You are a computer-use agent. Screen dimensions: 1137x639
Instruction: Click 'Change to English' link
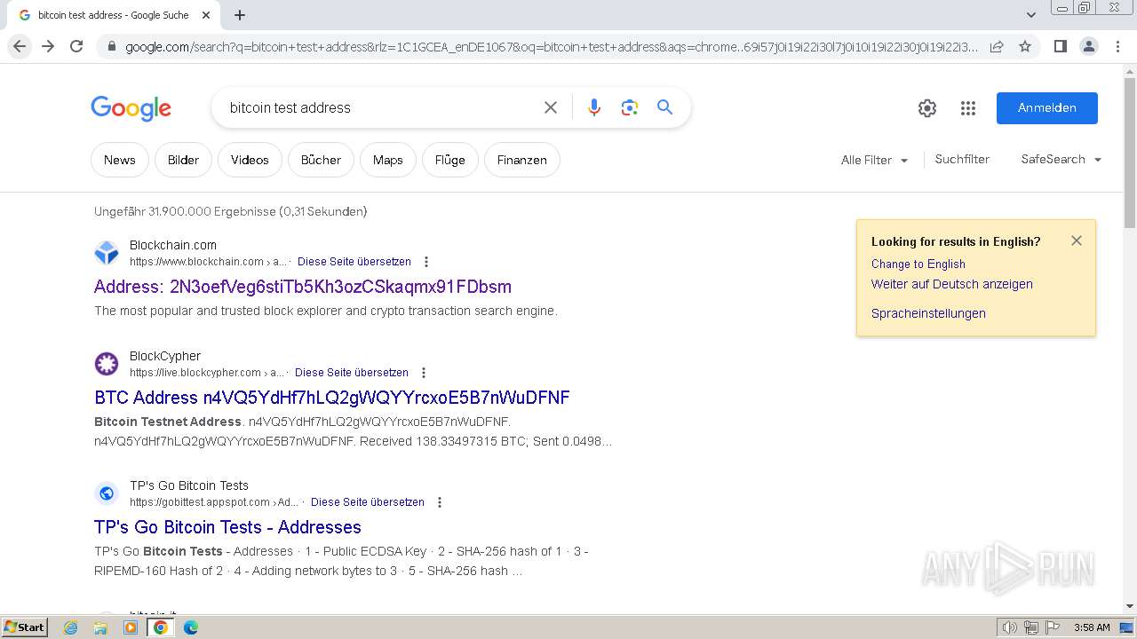[918, 264]
